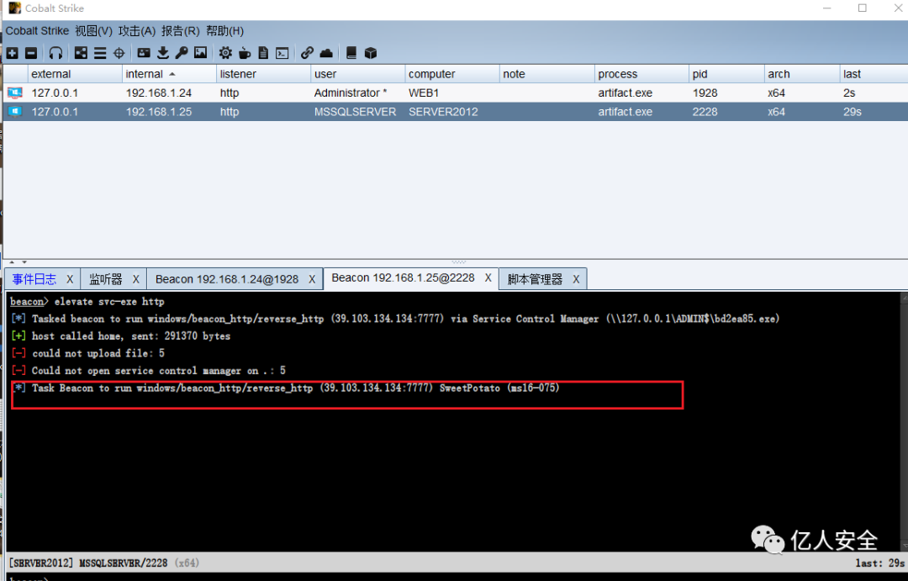Open help via the book icon
Viewport: 908px width, 581px height.
pos(351,53)
